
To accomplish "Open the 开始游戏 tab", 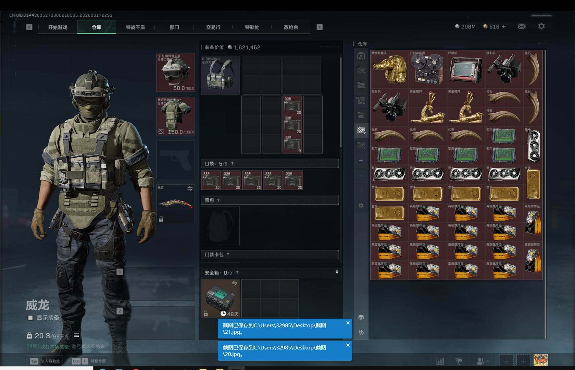I will coord(58,27).
